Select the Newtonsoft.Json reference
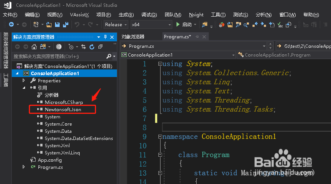 63,110
